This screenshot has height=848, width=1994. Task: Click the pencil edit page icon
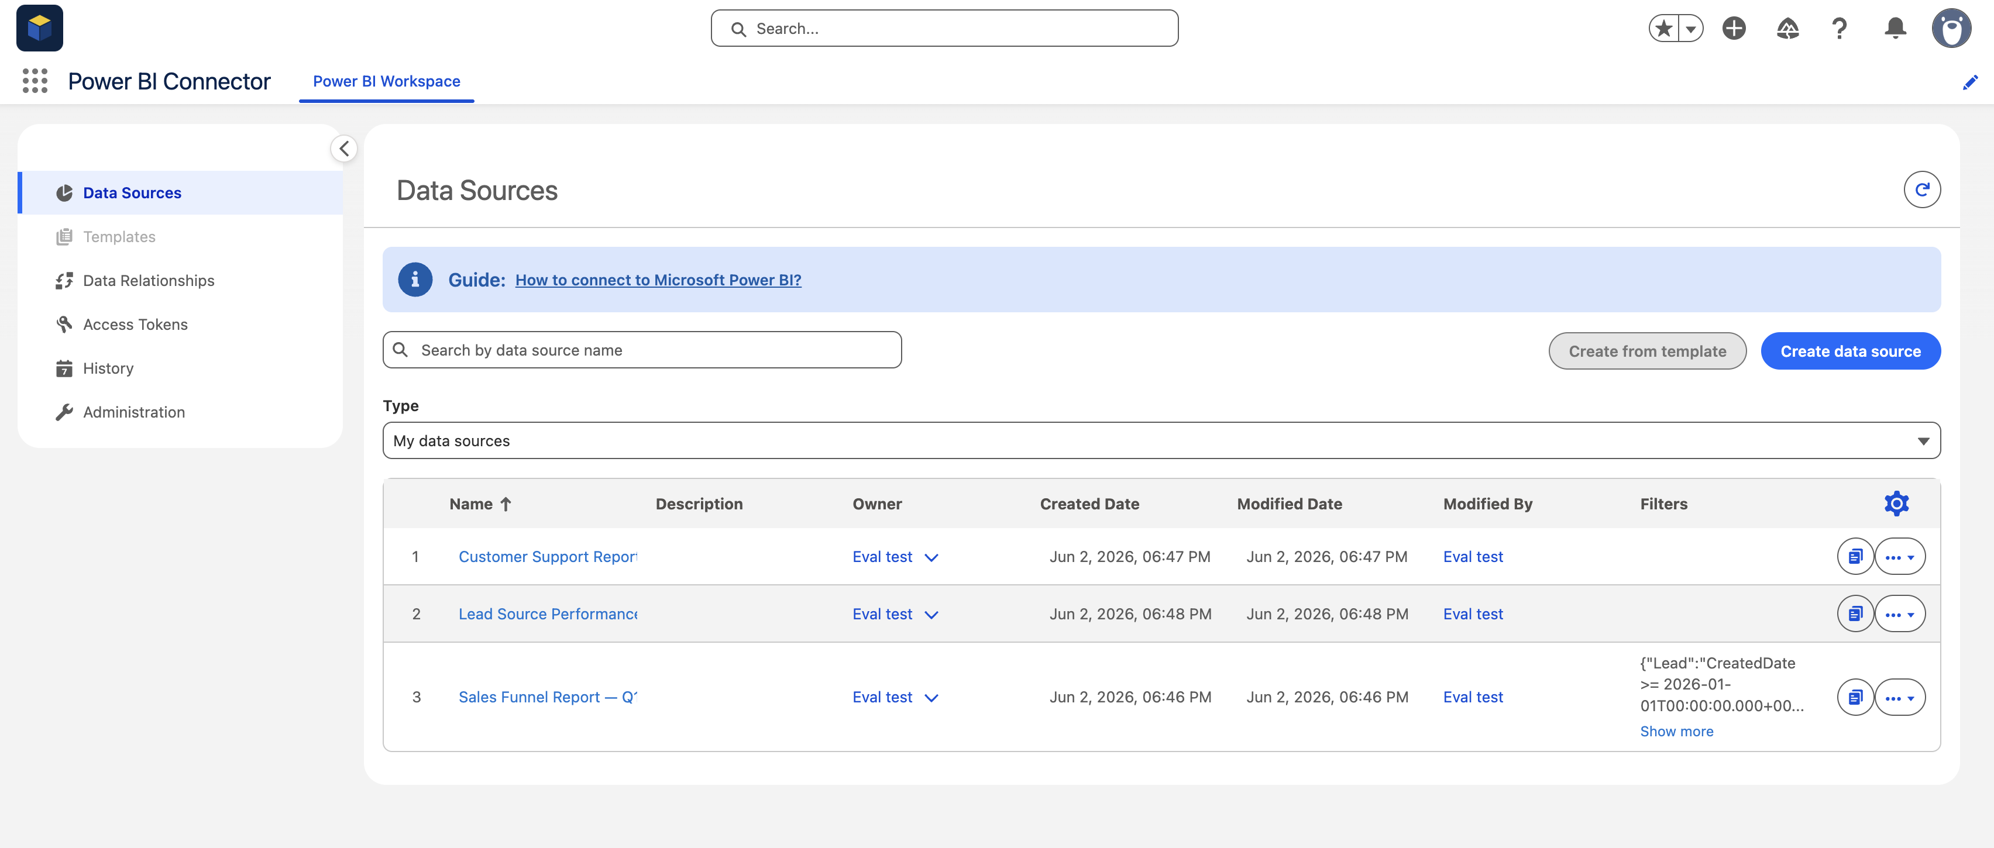pyautogui.click(x=1970, y=82)
